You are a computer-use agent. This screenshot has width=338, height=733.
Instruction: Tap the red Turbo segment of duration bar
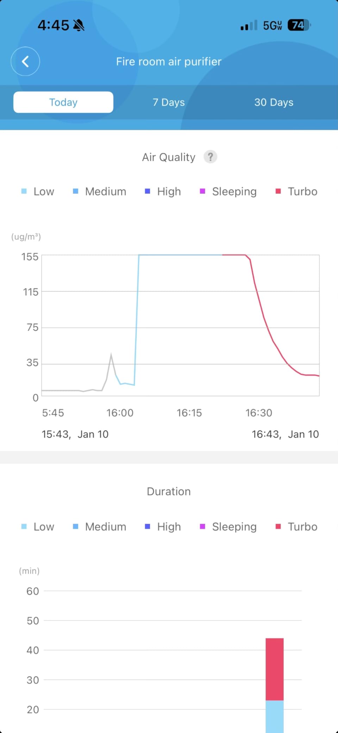pyautogui.click(x=275, y=669)
